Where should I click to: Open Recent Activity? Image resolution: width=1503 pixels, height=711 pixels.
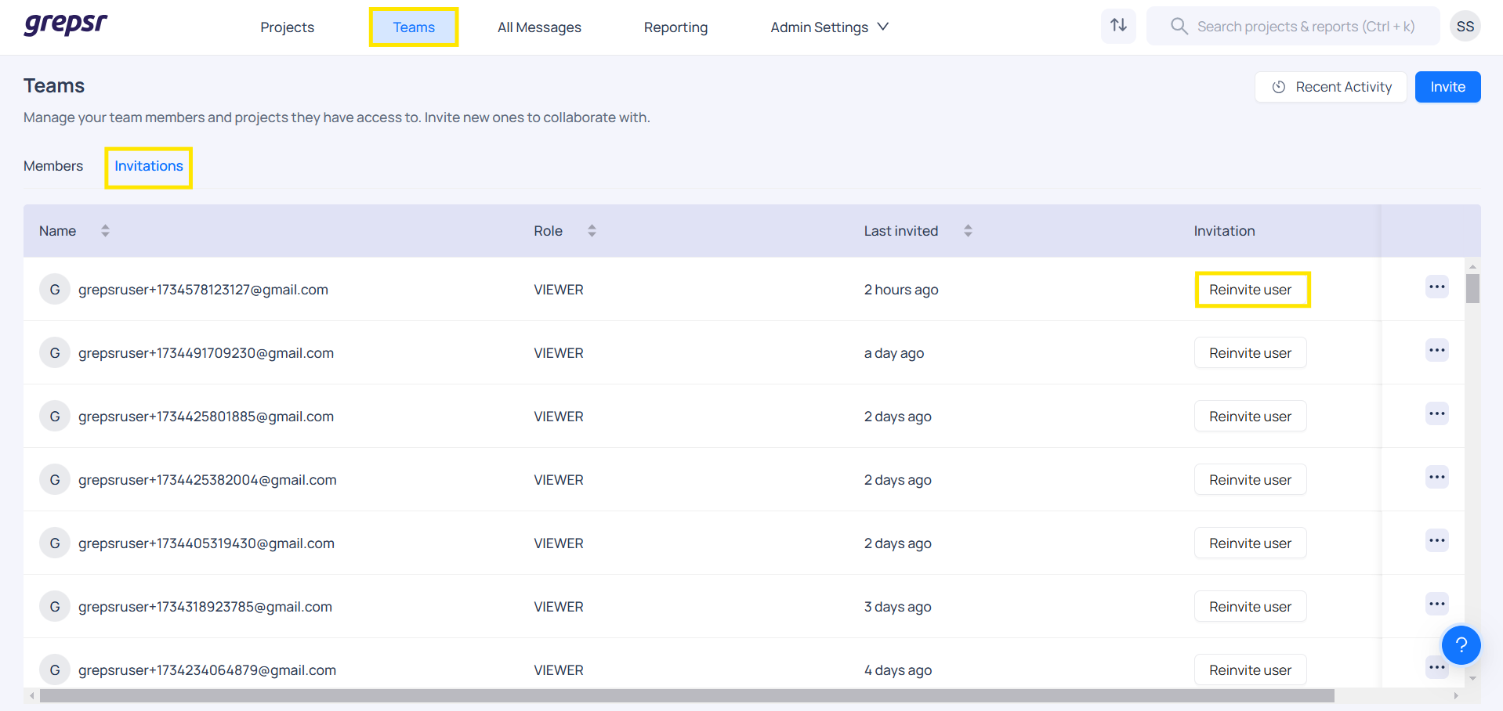point(1330,87)
